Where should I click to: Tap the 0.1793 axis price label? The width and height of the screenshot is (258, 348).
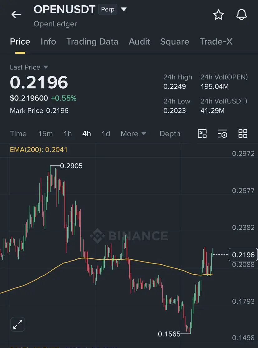click(243, 301)
